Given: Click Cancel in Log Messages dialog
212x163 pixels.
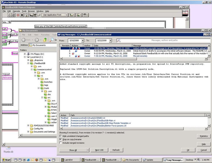Looking at the screenshot, I should pyautogui.click(x=204, y=150).
